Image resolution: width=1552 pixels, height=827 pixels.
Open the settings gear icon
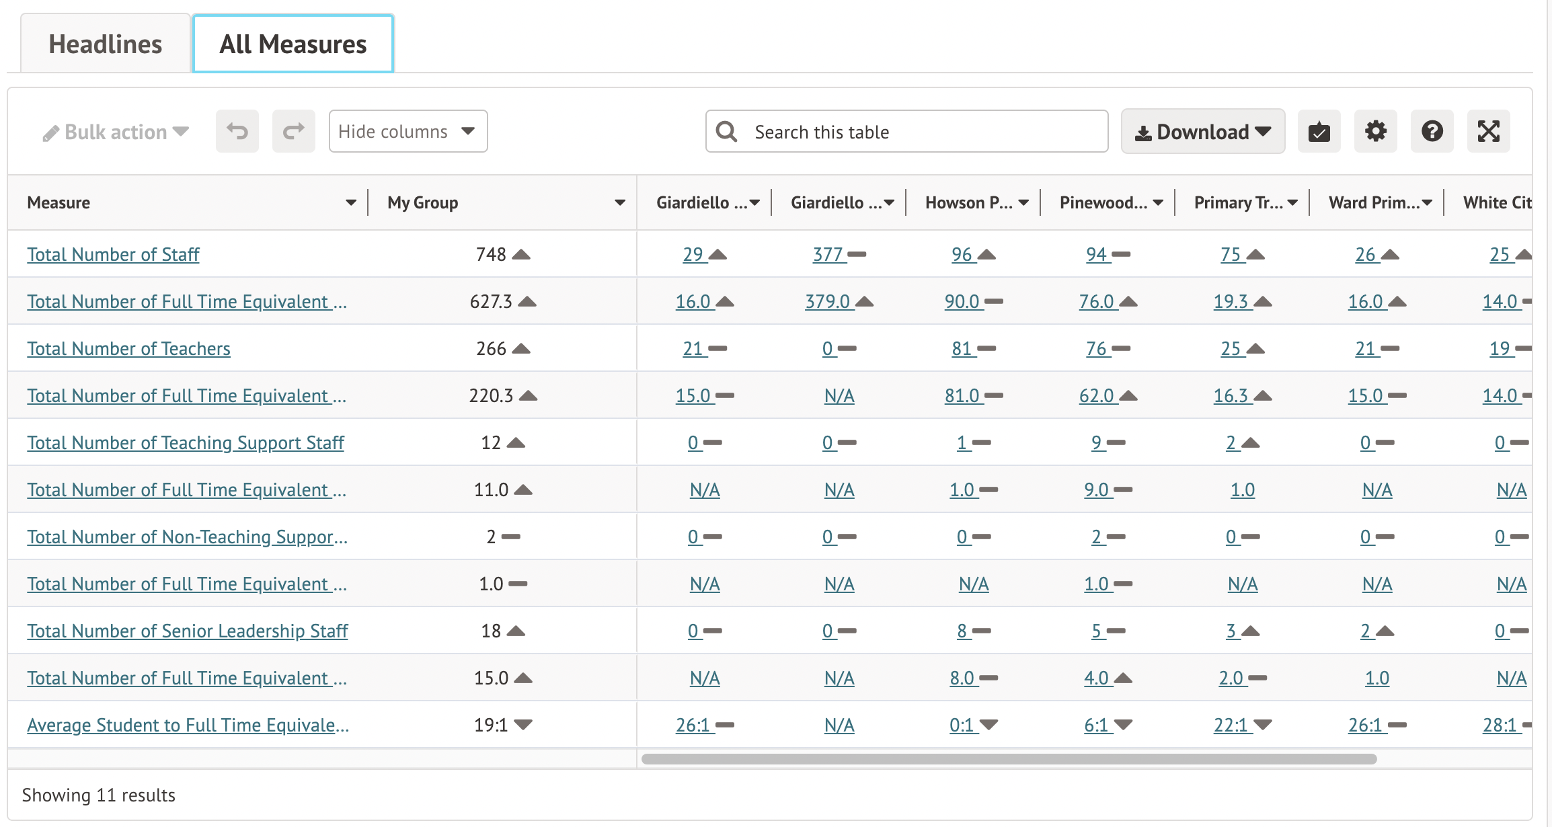click(1376, 131)
